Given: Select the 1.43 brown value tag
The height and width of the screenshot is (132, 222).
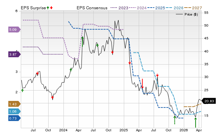Looking at the screenshot, I should point(15,104).
